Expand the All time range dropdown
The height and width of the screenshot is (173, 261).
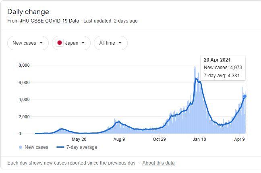pos(111,43)
